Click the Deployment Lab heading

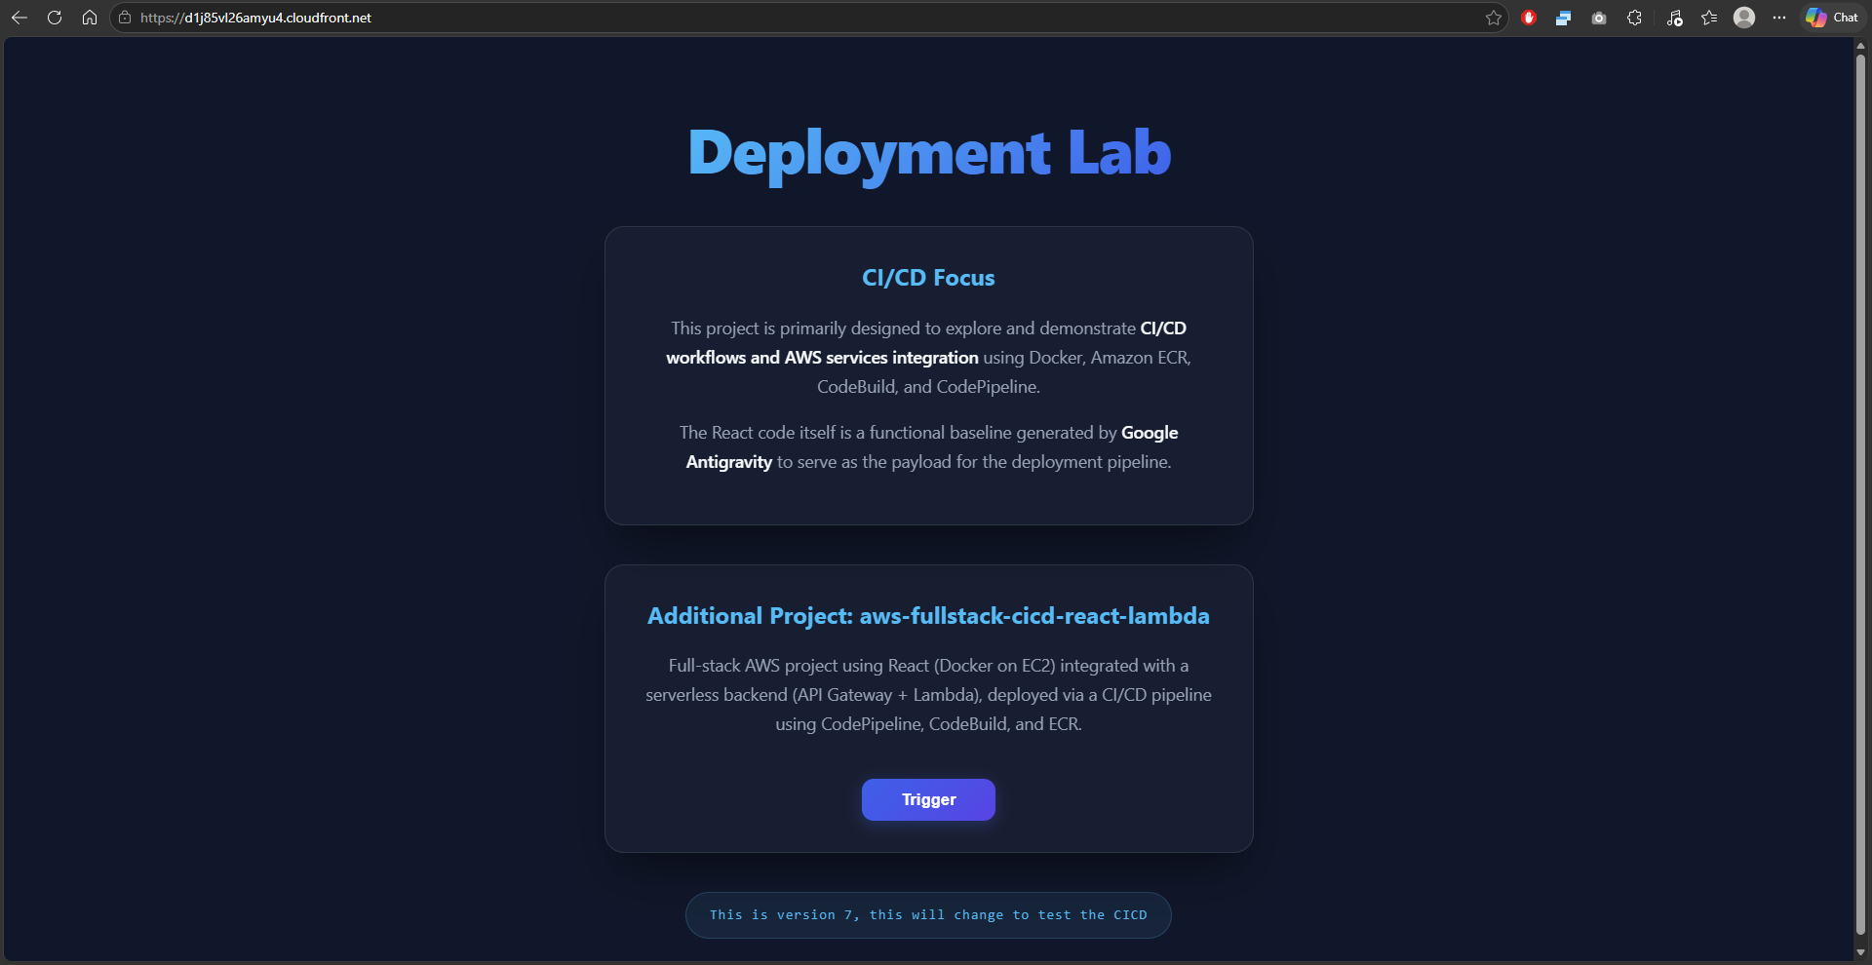[x=929, y=152]
